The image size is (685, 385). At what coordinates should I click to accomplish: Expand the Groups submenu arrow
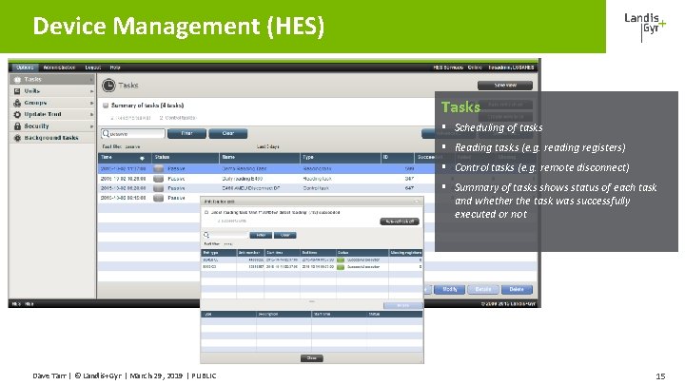(x=91, y=103)
